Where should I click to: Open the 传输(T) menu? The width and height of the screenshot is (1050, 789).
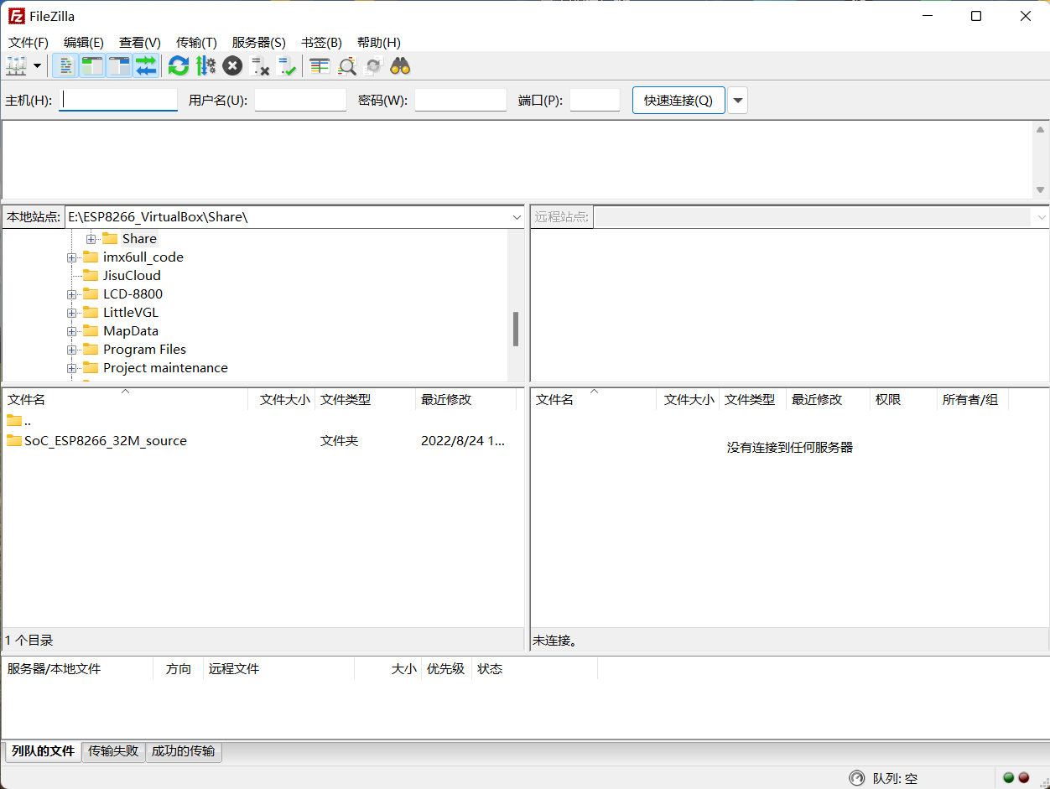196,42
